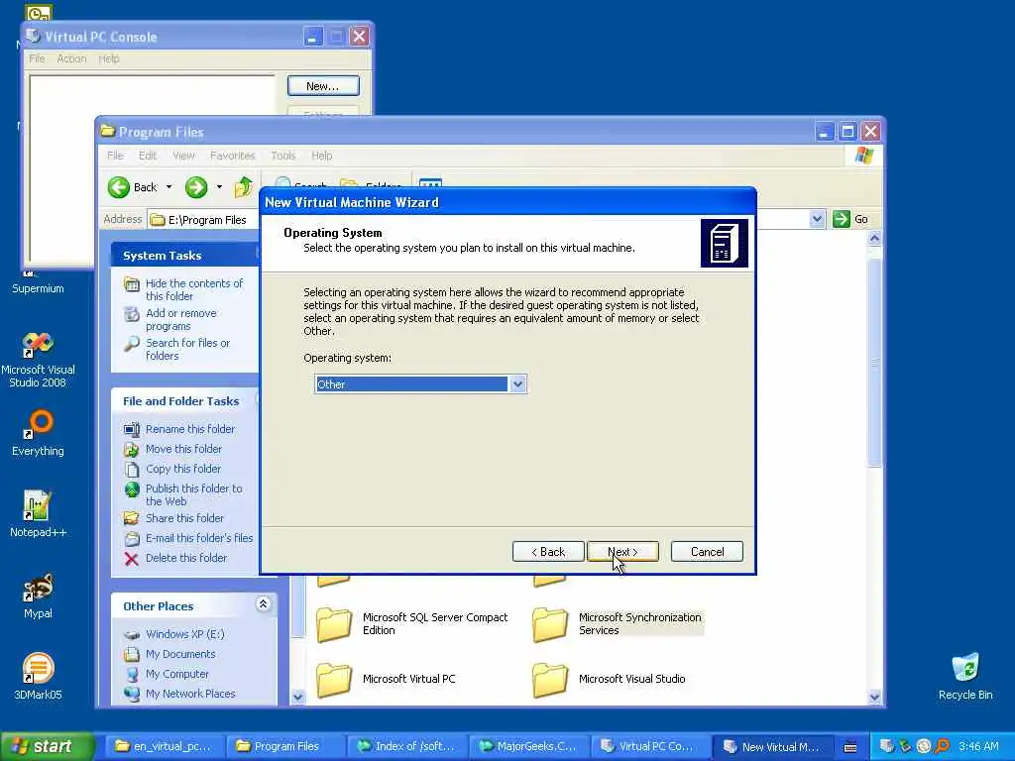
Task: Open Help menu in Virtual PC Console
Action: click(x=109, y=58)
